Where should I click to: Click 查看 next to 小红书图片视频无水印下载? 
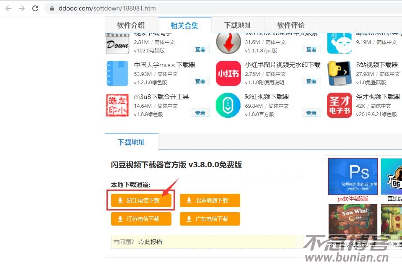coord(311,81)
